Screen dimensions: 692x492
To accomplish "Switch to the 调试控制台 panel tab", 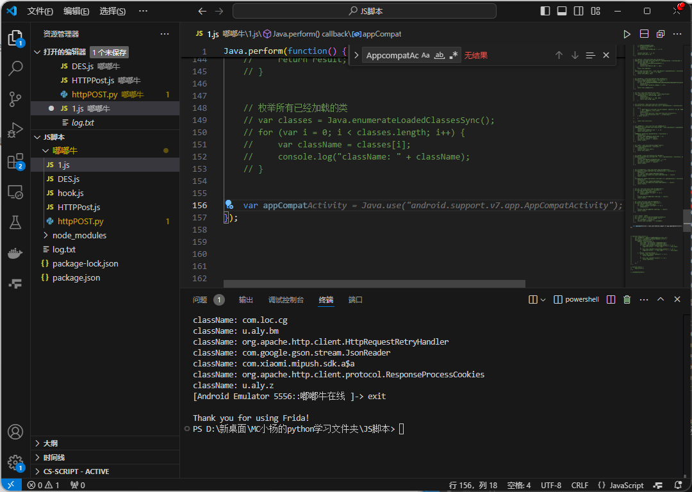I will point(286,300).
